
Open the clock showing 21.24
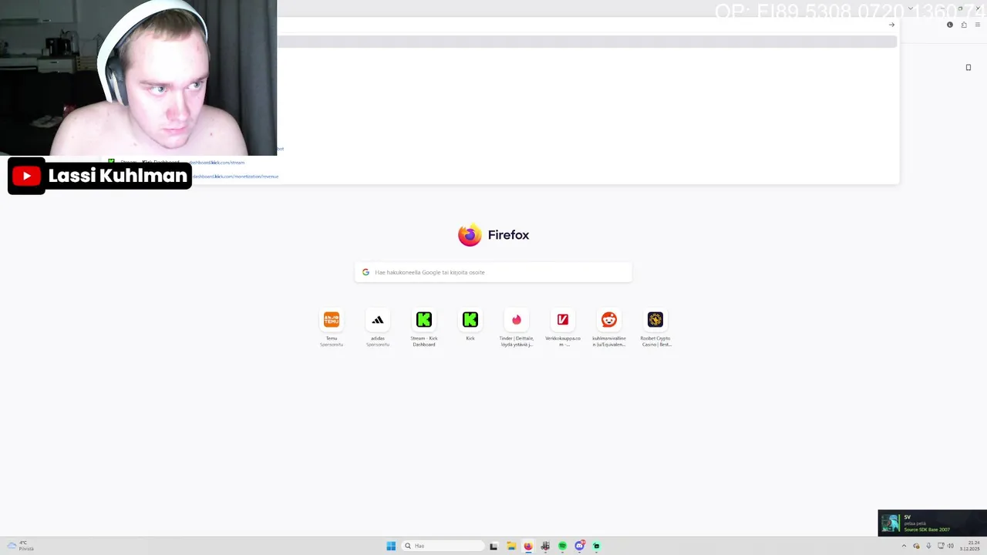pyautogui.click(x=969, y=546)
